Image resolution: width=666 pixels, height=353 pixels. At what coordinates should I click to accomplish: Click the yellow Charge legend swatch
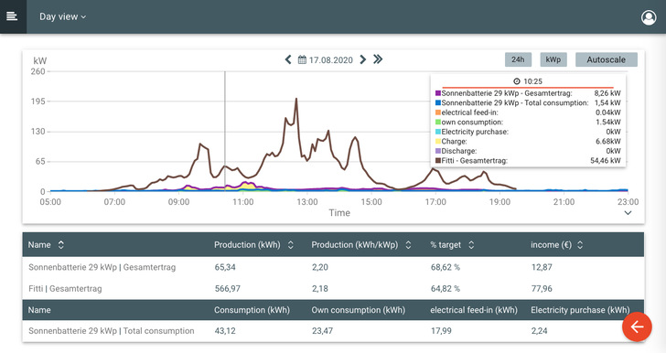click(x=438, y=142)
